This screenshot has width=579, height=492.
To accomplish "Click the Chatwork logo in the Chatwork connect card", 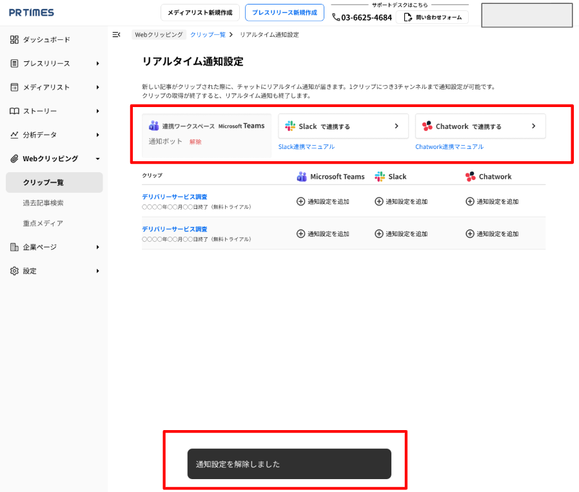I will 427,126.
